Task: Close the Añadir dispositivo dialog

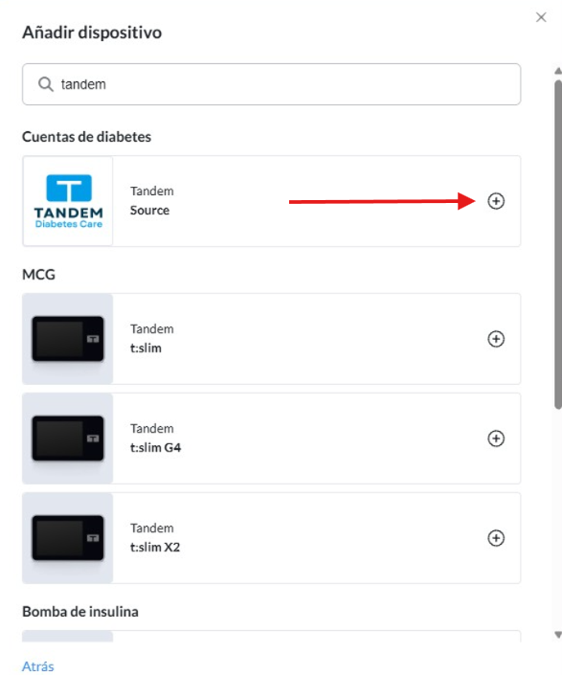Action: [541, 17]
